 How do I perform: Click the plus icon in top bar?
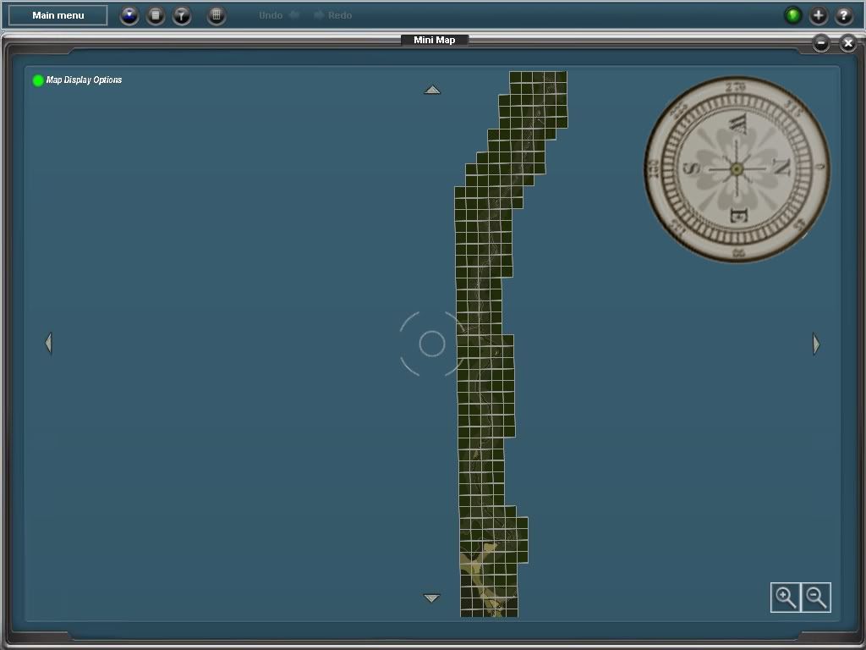coord(819,15)
